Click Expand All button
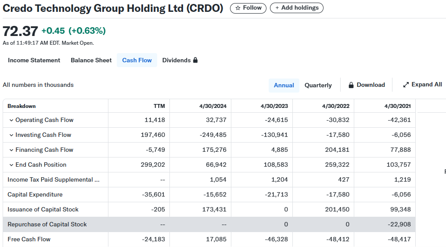This screenshot has width=446, height=247. click(422, 85)
